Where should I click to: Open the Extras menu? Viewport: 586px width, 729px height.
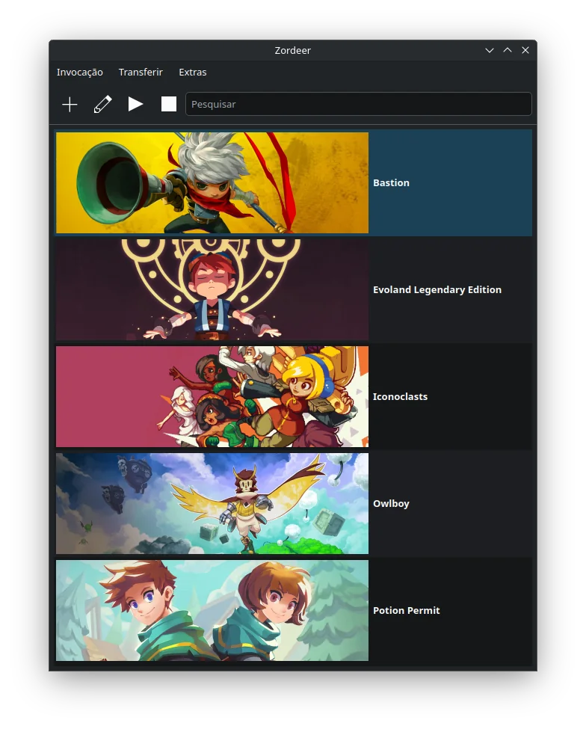(193, 73)
